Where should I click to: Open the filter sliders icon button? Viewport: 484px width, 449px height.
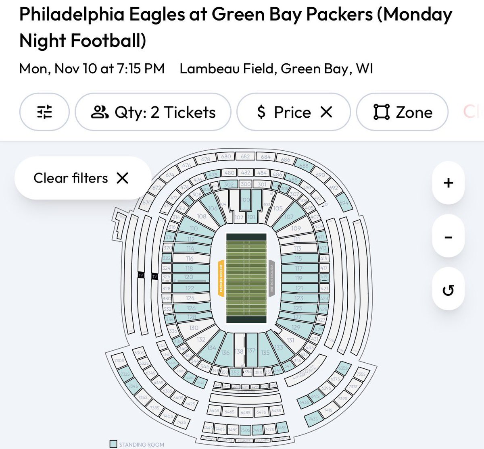tap(44, 112)
